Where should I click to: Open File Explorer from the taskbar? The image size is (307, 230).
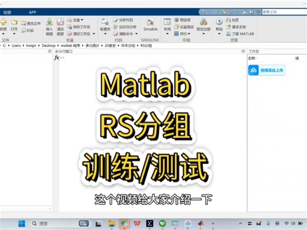click(x=112, y=224)
